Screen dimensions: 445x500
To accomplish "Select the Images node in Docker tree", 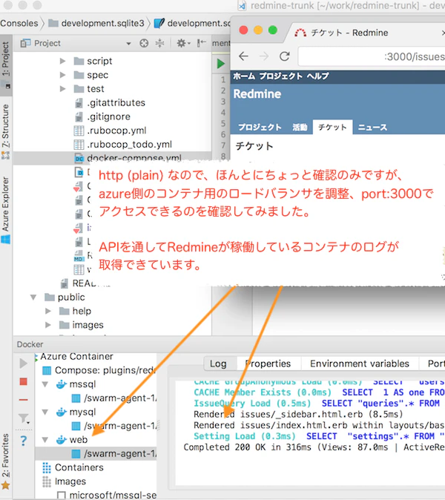I will point(65,481).
